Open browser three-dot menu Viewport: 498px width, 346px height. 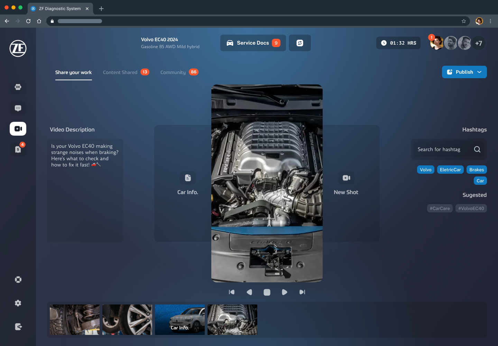[x=490, y=21]
